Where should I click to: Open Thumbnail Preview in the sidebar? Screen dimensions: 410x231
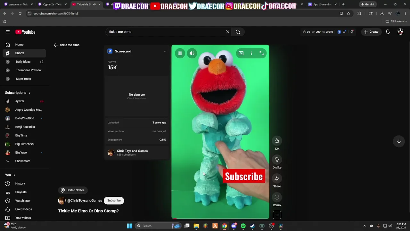[24, 70]
